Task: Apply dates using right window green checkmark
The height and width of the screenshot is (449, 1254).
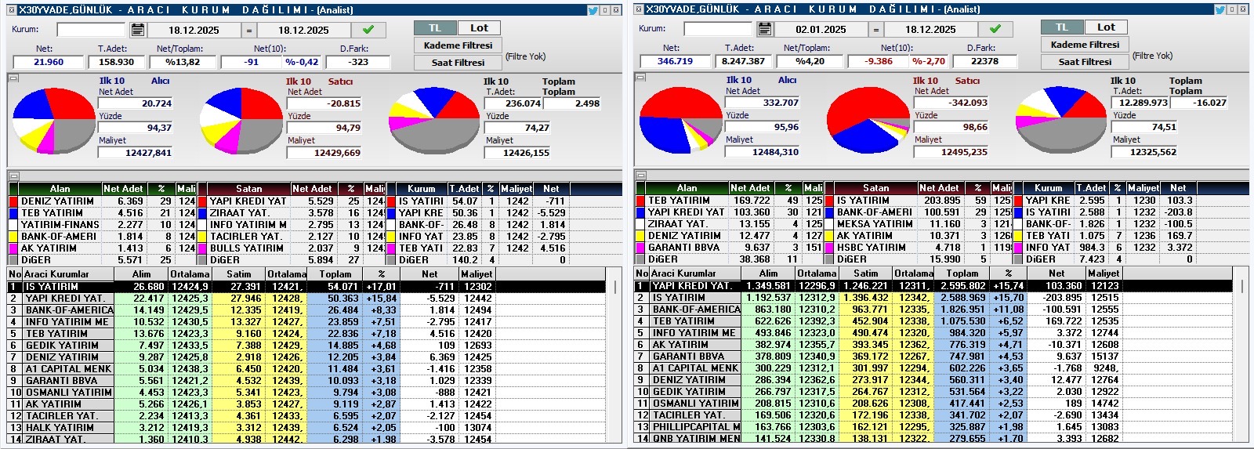Action: pos(995,29)
